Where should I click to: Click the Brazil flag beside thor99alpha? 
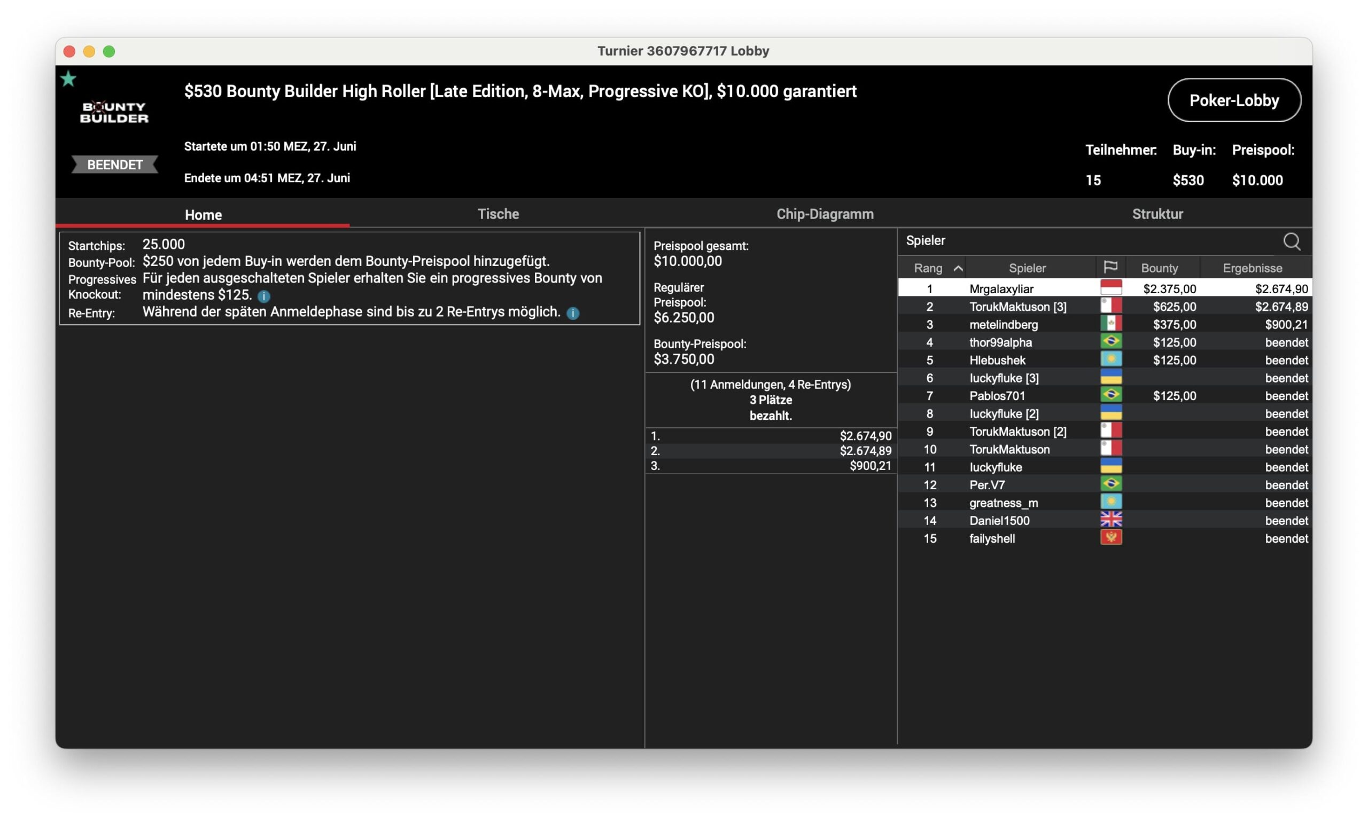tap(1110, 342)
